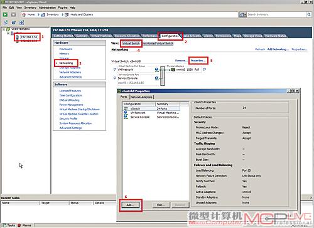The image size is (314, 228).
Task: Open DNS and Routing settings
Action: (69, 100)
